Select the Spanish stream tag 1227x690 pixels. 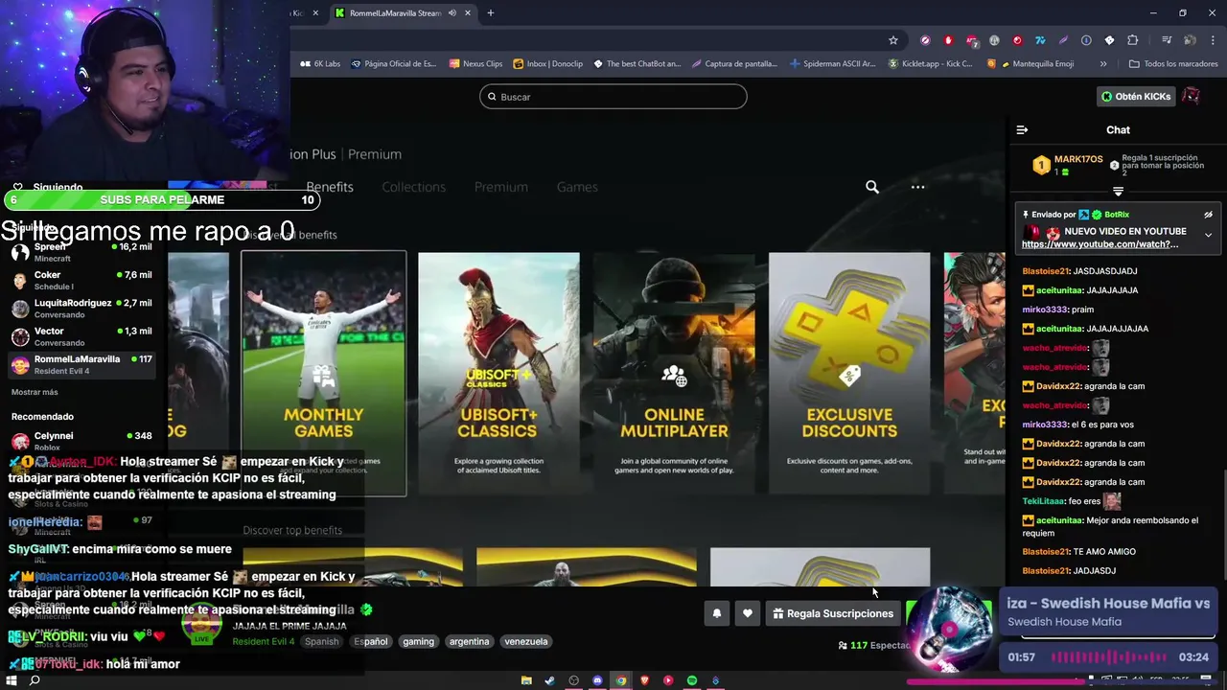tap(322, 642)
